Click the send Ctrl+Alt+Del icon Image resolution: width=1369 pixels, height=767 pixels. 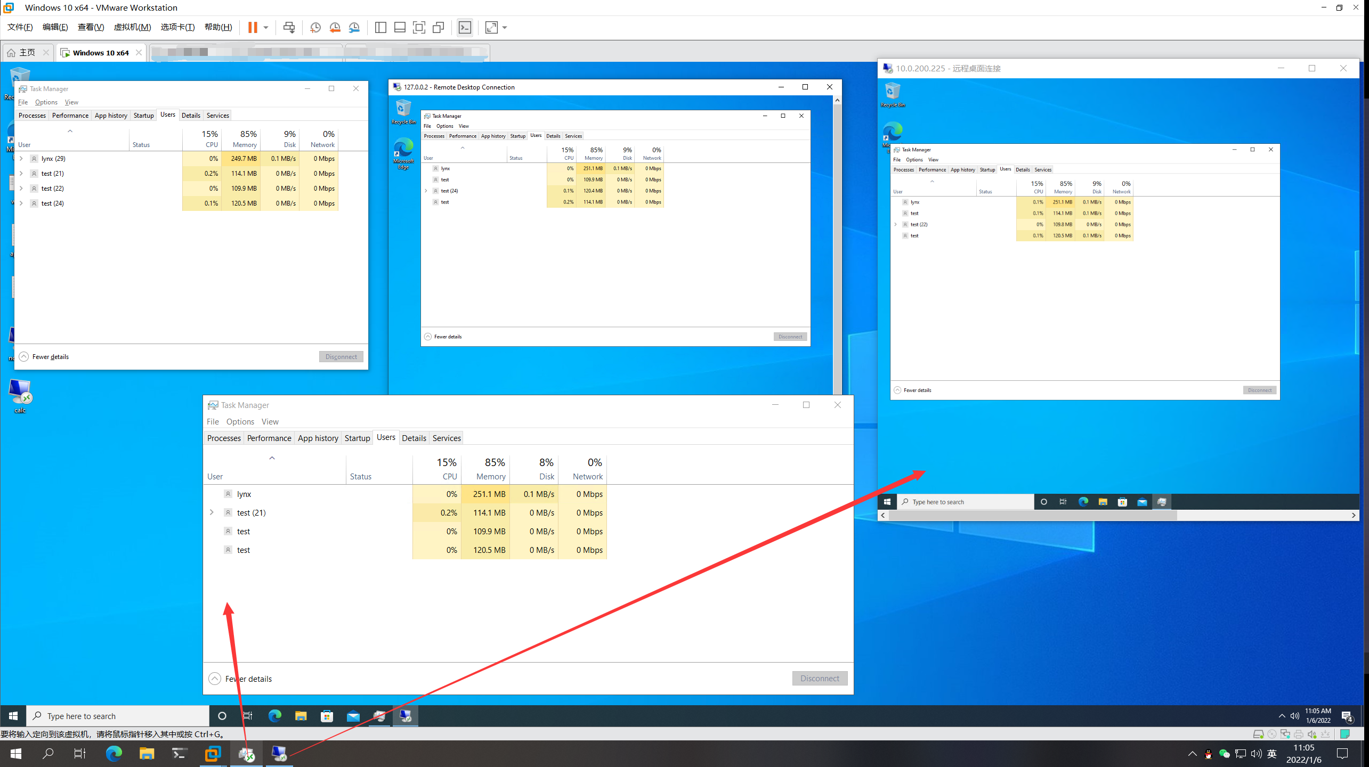point(289,27)
